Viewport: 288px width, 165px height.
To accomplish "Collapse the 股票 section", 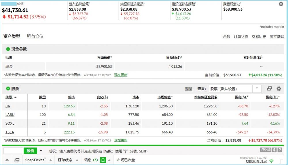I will 8,89.
